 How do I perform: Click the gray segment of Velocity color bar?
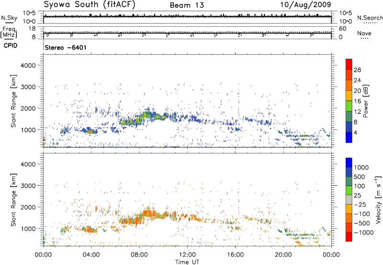click(x=349, y=200)
